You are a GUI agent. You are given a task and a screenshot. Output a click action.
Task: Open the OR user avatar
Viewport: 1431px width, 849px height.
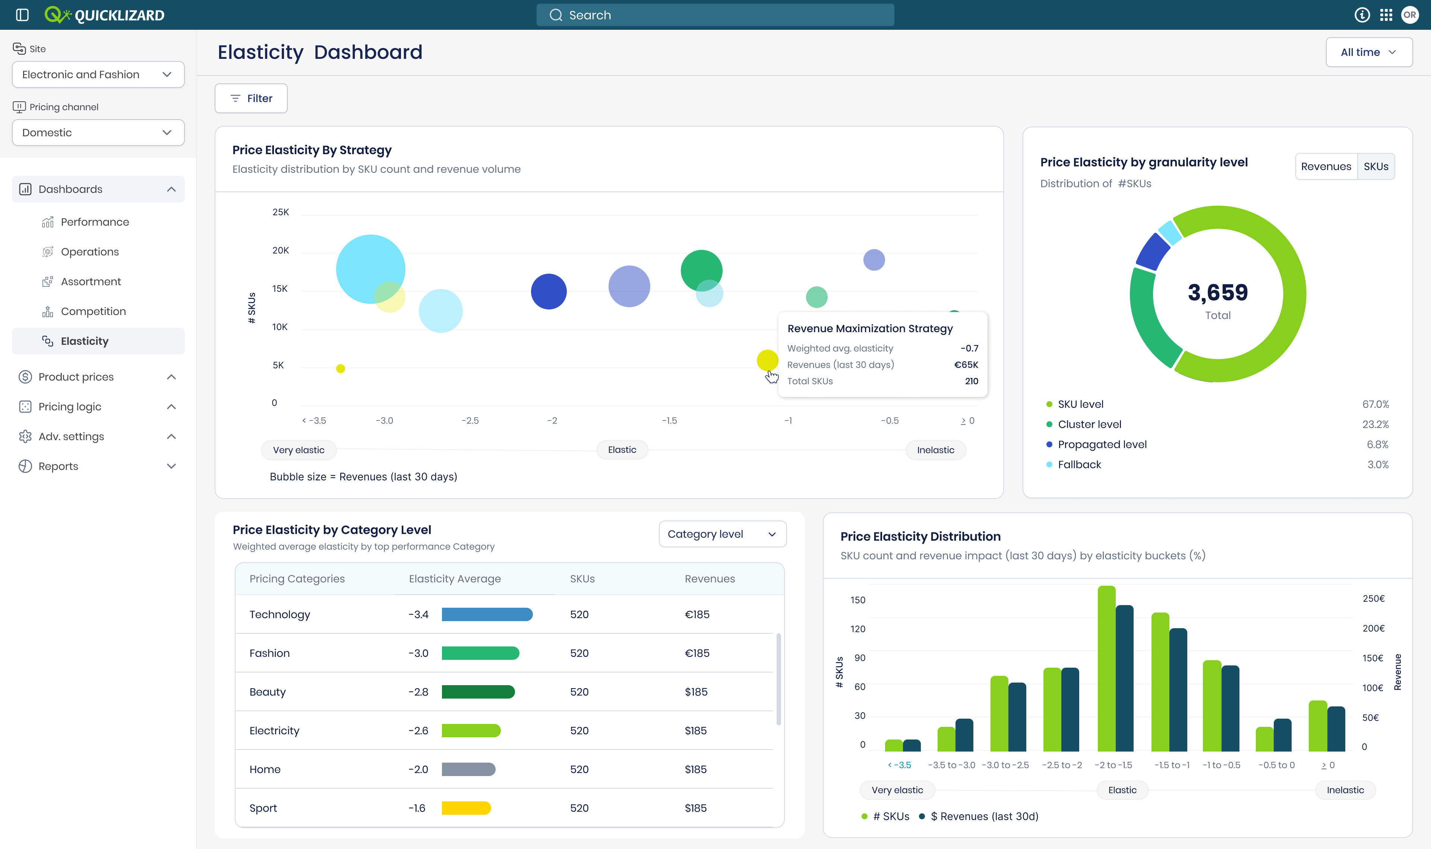click(x=1410, y=15)
